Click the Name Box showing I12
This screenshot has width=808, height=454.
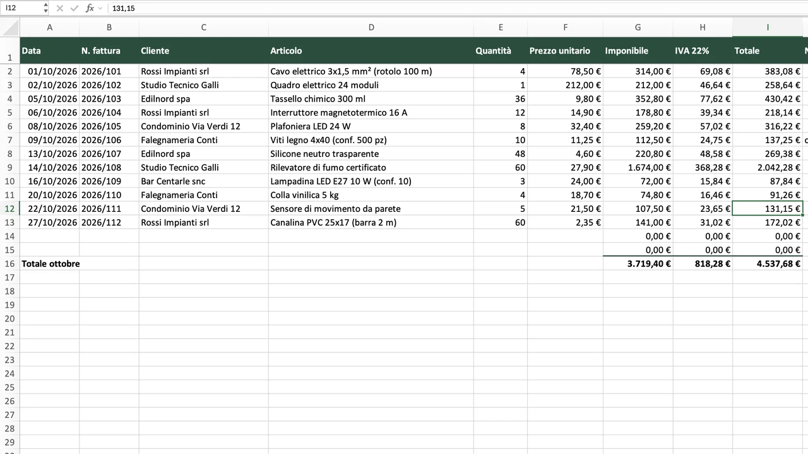click(21, 8)
